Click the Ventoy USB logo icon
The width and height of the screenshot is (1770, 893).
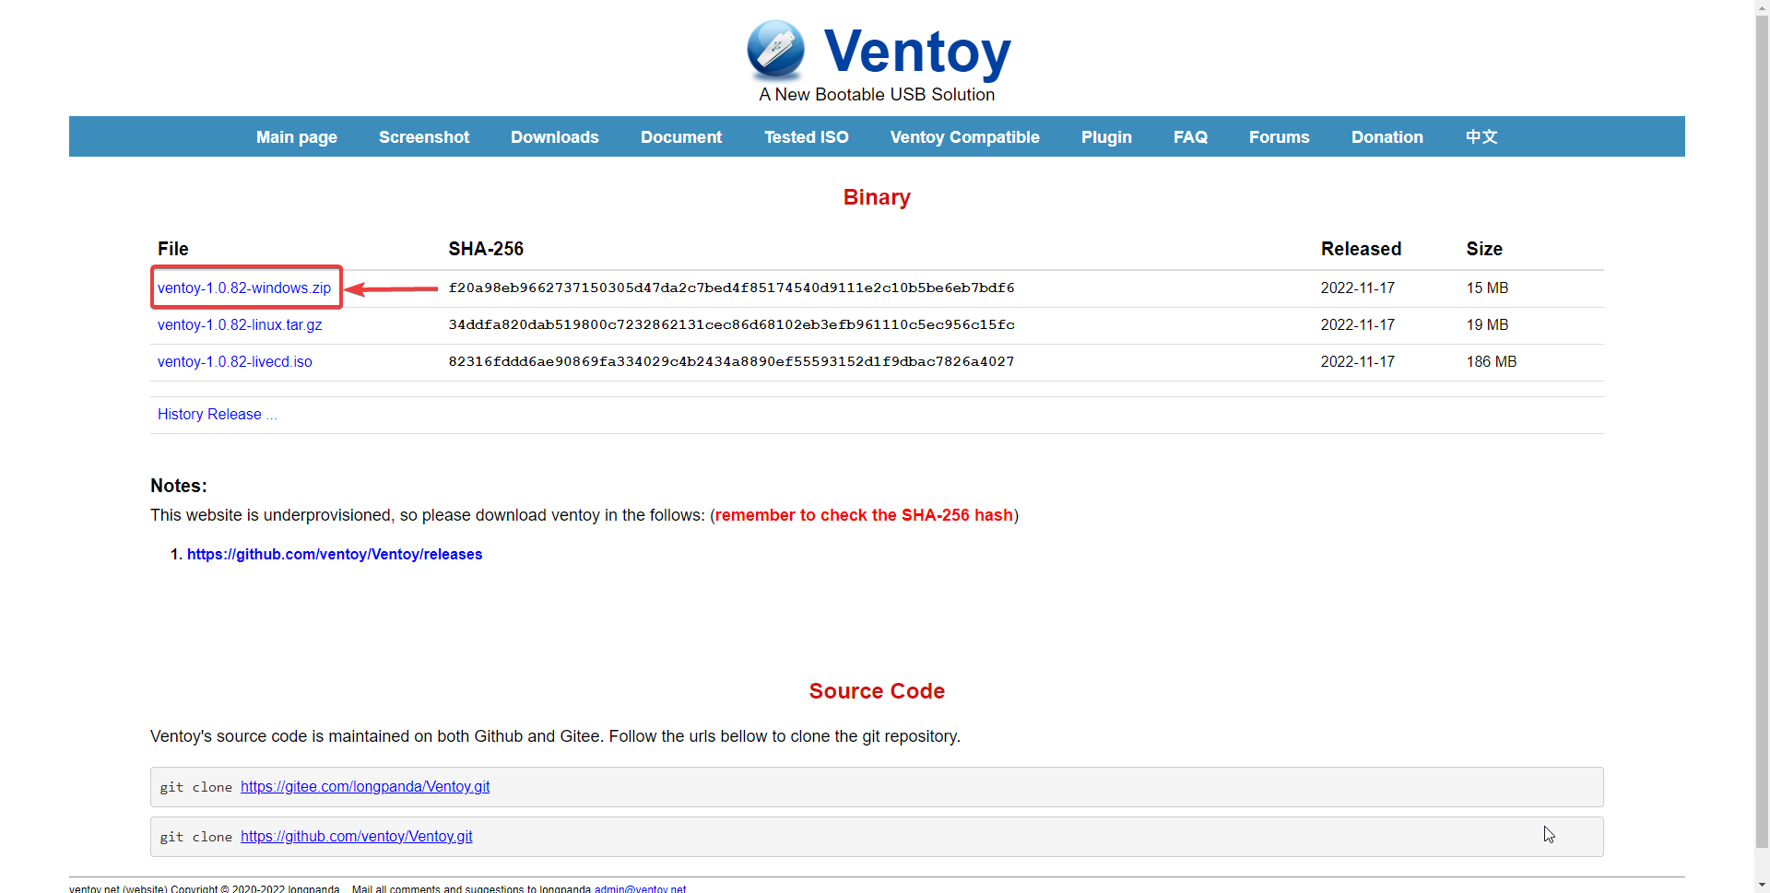click(775, 50)
